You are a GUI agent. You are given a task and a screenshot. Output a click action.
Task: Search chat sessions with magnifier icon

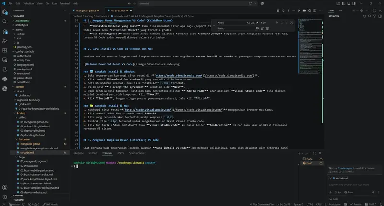[369, 16]
